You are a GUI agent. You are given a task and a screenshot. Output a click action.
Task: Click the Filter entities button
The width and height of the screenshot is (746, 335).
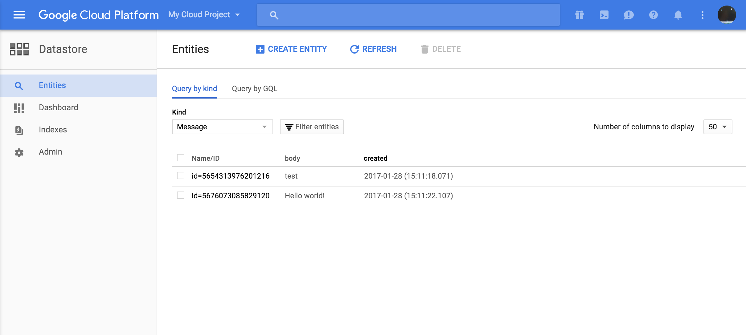coord(312,127)
